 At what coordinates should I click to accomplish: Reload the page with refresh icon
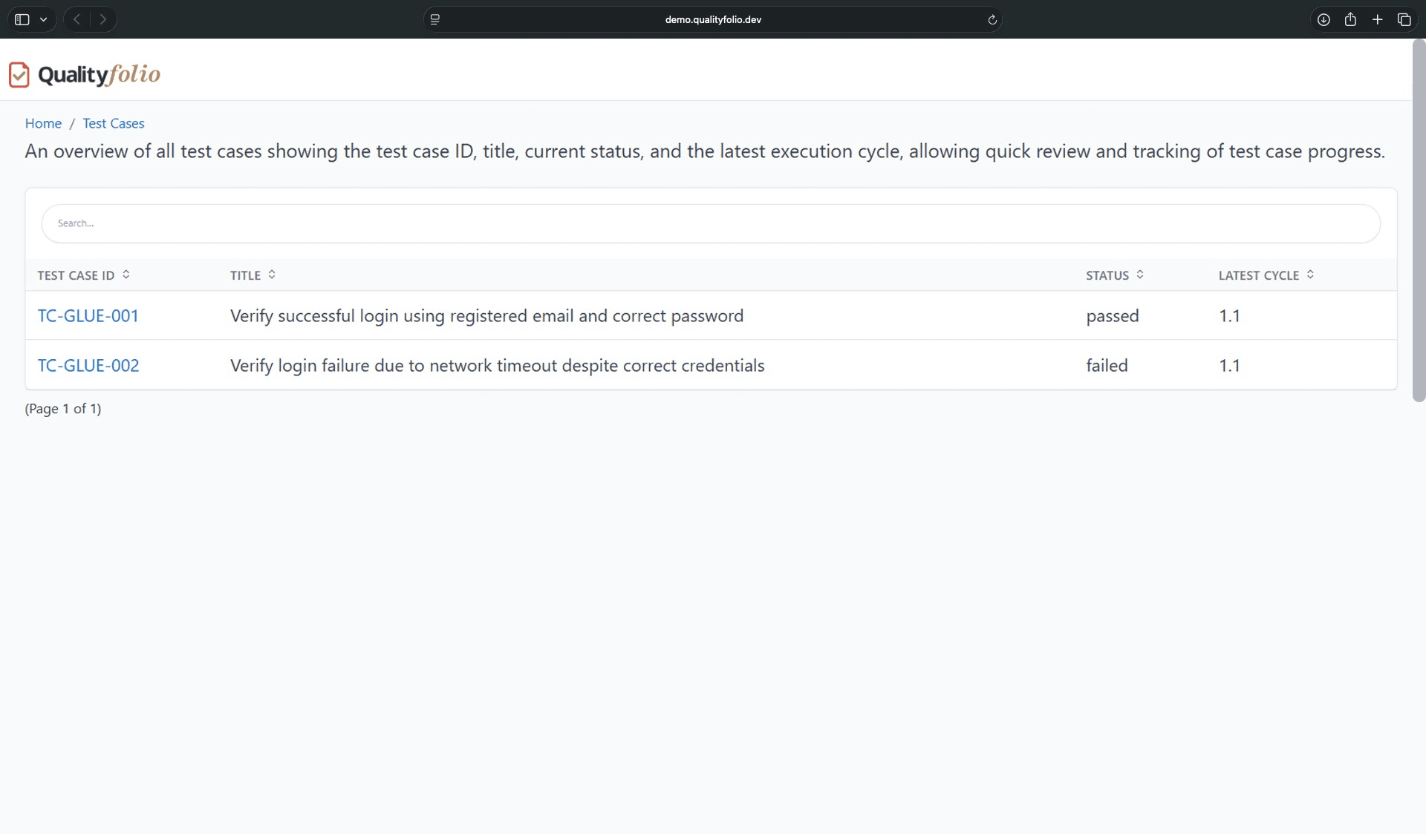click(x=992, y=20)
